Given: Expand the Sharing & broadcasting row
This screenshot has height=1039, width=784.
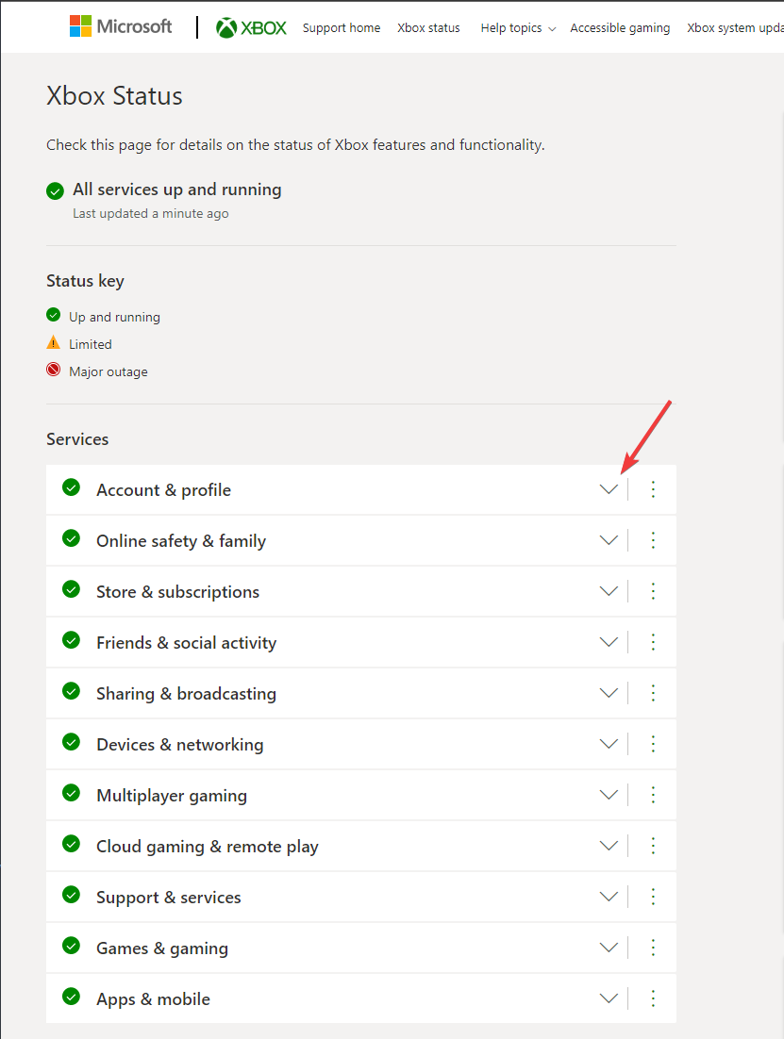Looking at the screenshot, I should (x=609, y=693).
